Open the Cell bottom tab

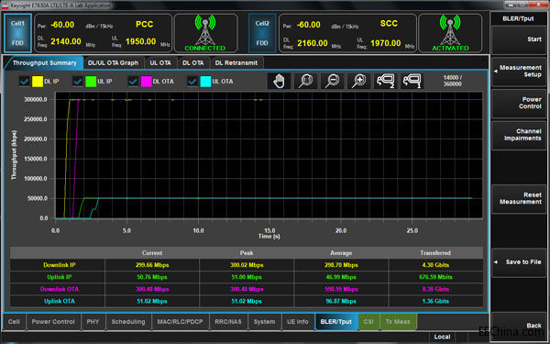click(14, 322)
